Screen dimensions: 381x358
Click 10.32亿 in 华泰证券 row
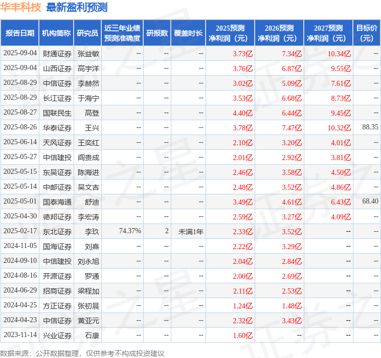tap(339, 128)
